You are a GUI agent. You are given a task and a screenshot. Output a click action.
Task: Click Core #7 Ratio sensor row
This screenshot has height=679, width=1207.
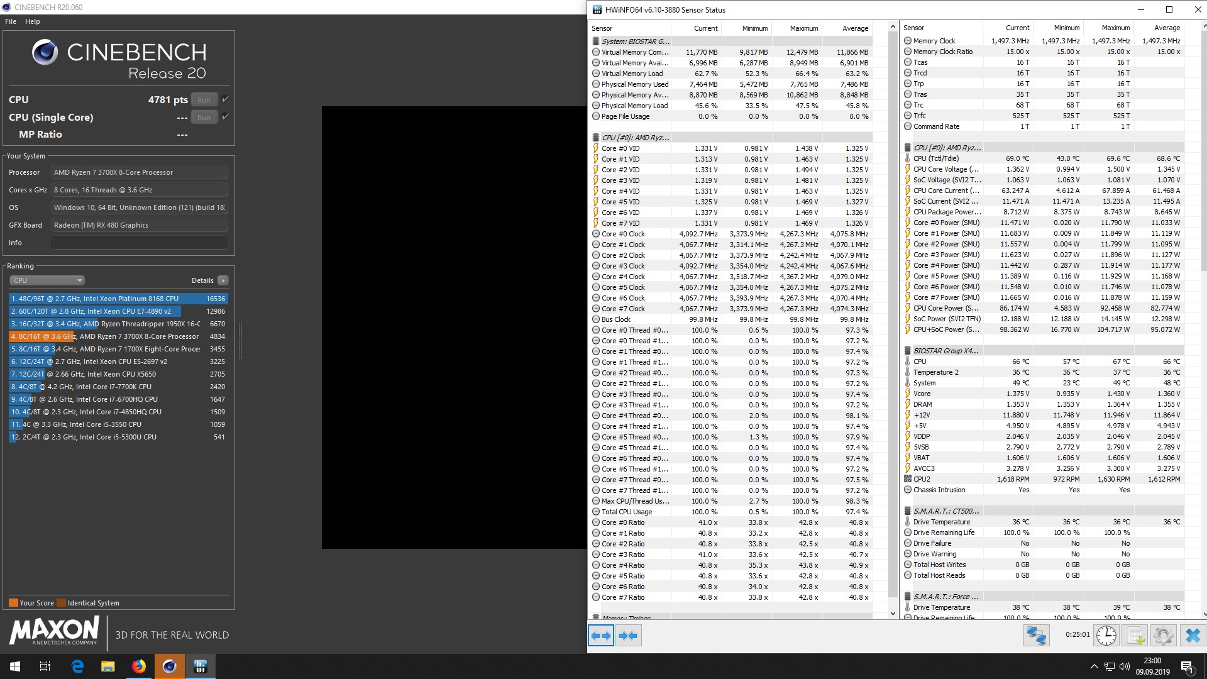[x=731, y=597]
